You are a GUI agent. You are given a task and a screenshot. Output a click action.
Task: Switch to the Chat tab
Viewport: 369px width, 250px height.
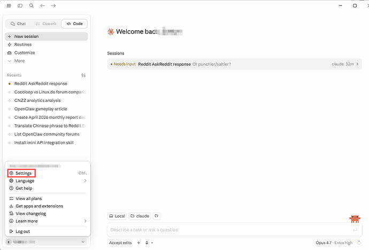[18, 23]
